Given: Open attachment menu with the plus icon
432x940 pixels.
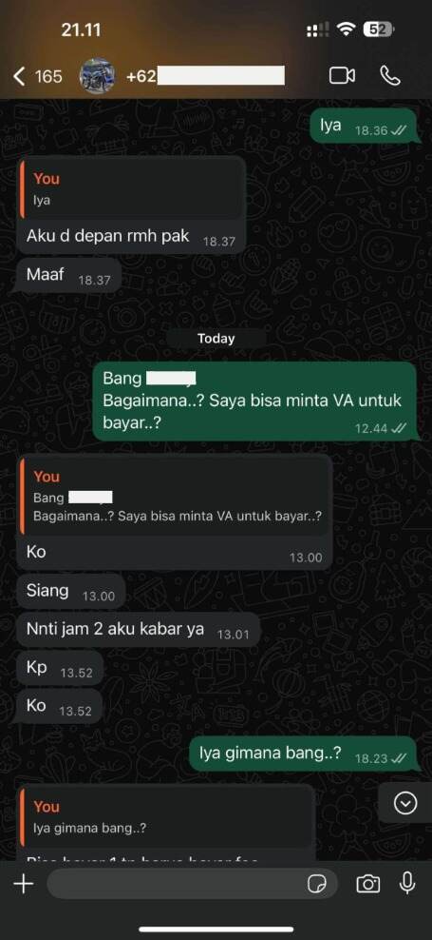Looking at the screenshot, I should pyautogui.click(x=24, y=884).
